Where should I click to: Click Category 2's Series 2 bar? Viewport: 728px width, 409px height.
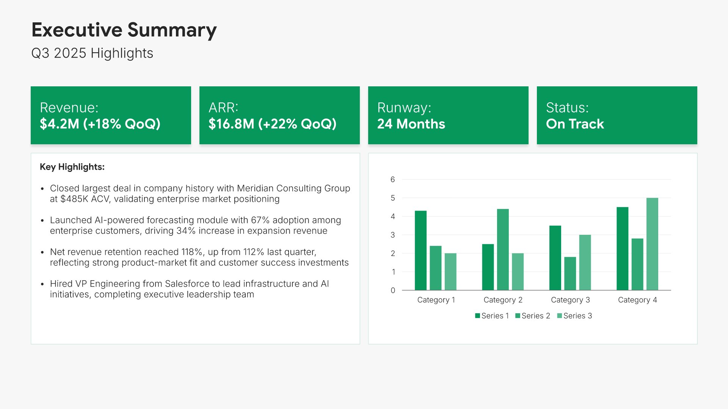(503, 250)
